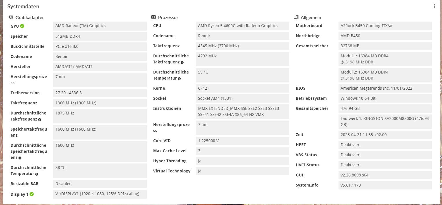This screenshot has height=205, width=442.
Task: Click info icon beside GPU Durchschnittliche Temperatur
Action: pos(37,174)
